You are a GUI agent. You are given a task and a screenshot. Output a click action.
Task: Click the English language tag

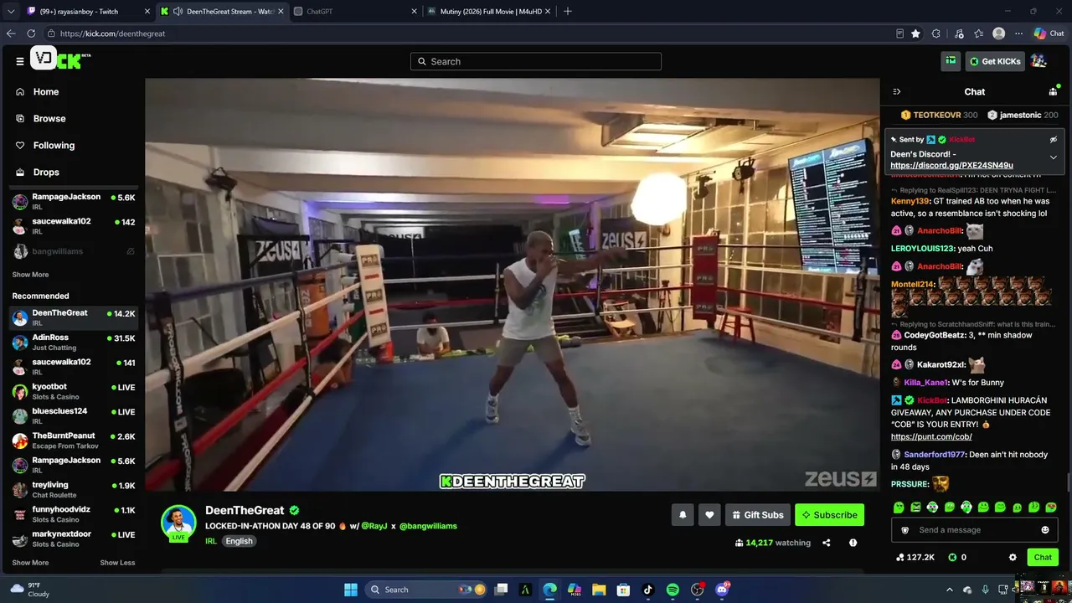click(239, 541)
